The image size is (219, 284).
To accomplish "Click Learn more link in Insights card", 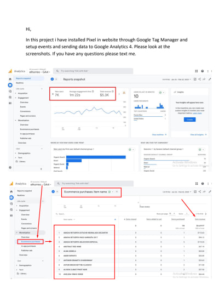I will click(197, 113).
